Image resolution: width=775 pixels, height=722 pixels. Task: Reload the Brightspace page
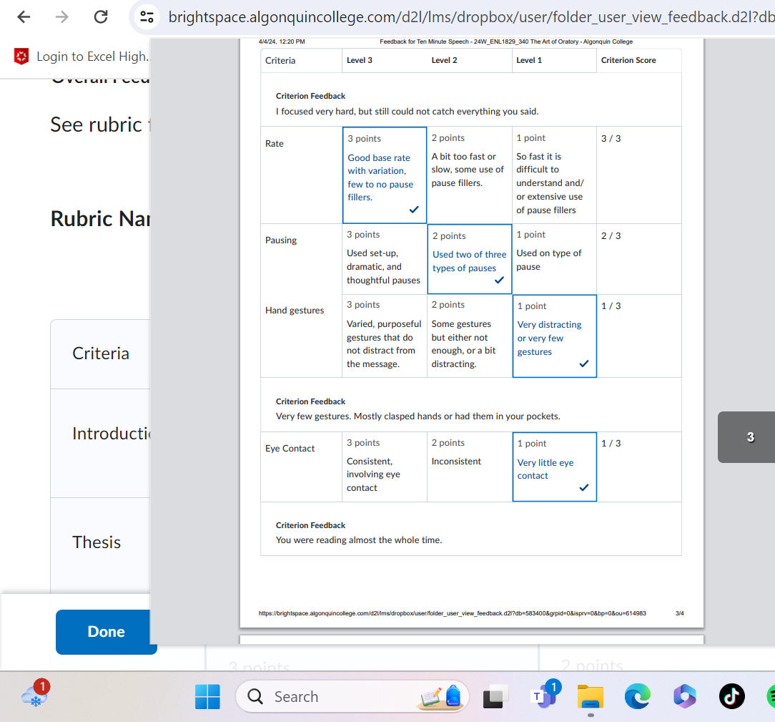click(101, 17)
